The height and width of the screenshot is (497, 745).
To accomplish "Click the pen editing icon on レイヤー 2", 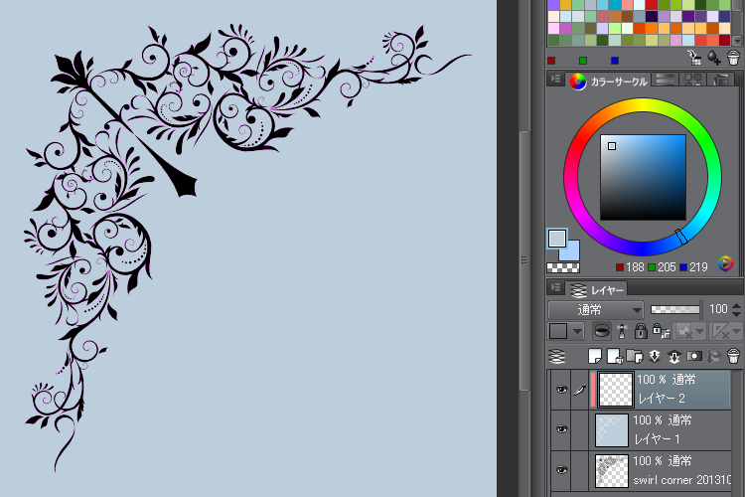I will [x=580, y=390].
